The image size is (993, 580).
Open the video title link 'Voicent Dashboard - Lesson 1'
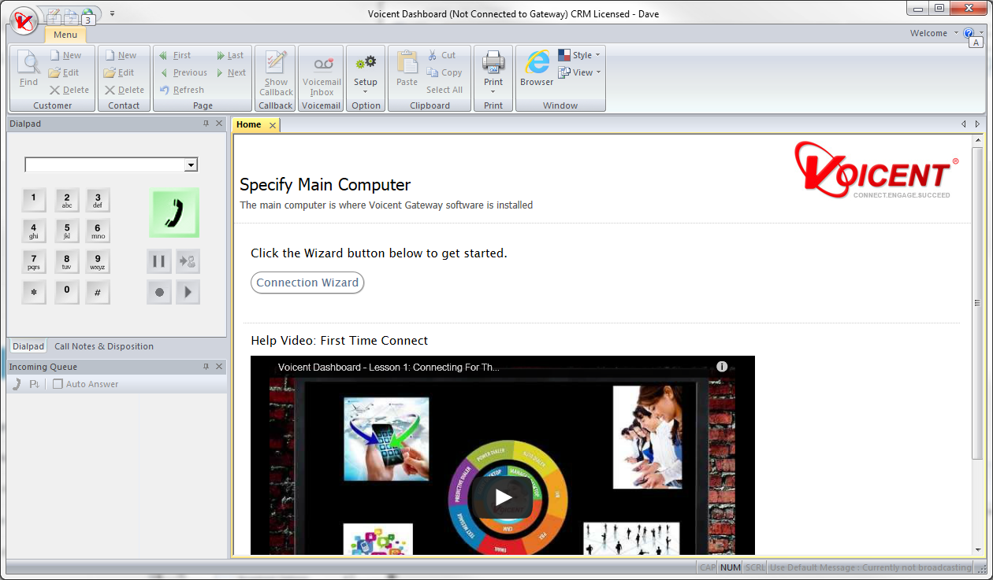tap(389, 368)
